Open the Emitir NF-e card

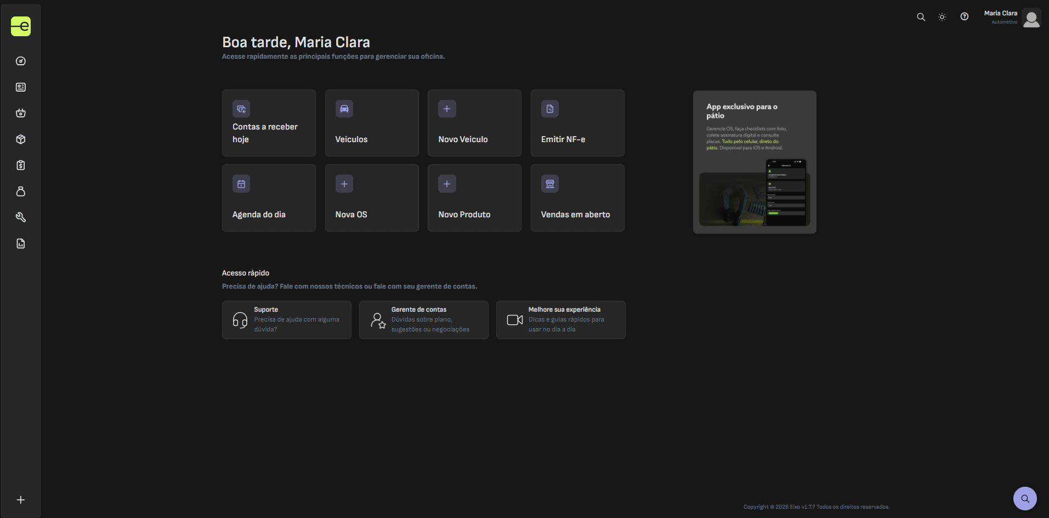pyautogui.click(x=577, y=123)
